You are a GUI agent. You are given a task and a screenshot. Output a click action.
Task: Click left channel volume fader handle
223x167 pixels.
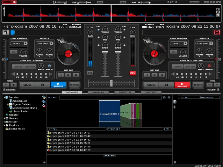105,52
